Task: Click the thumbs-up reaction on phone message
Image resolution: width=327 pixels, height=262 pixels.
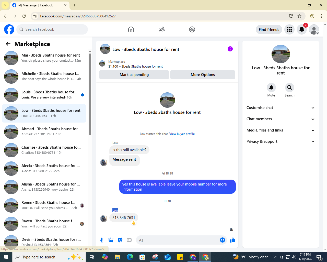Action: click(x=134, y=223)
